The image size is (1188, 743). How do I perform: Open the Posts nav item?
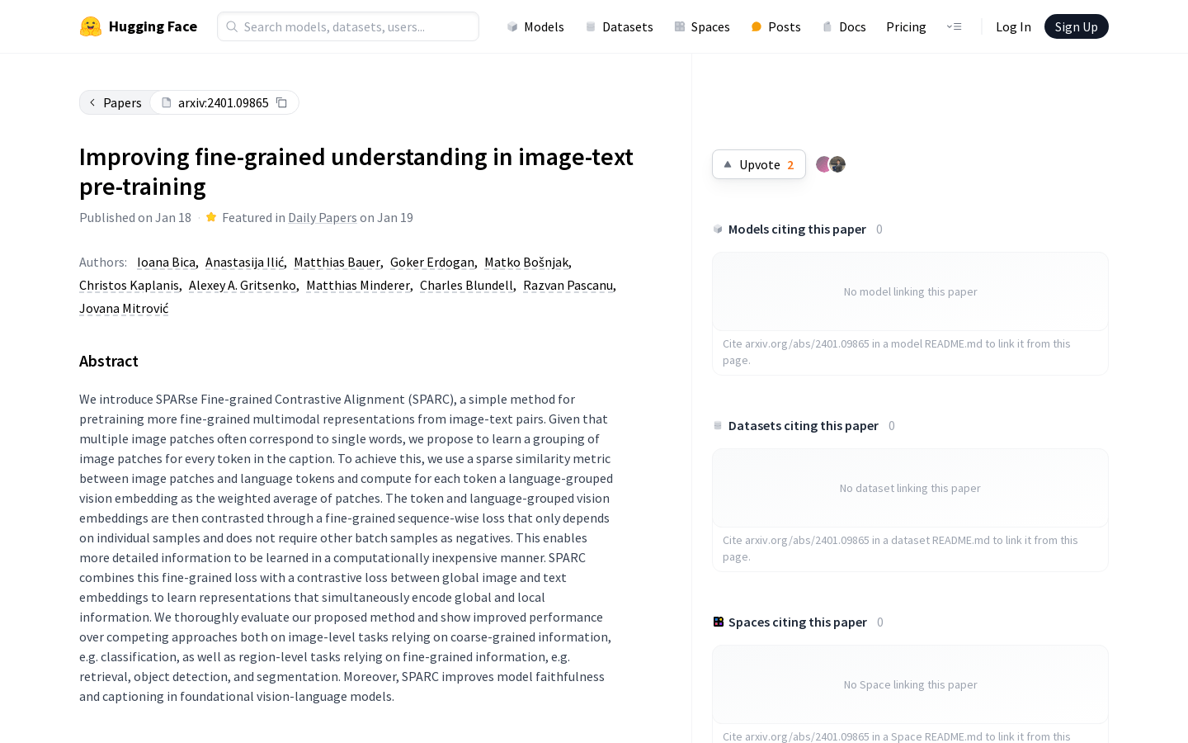point(775,26)
